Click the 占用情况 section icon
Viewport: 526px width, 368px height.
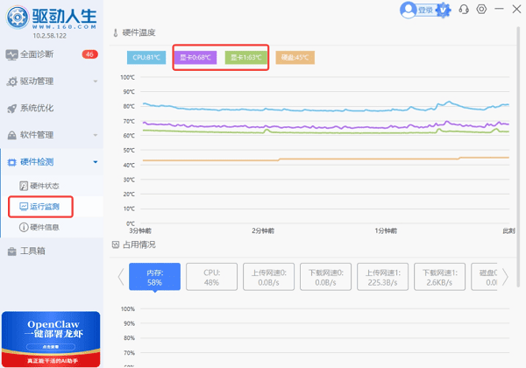point(116,244)
